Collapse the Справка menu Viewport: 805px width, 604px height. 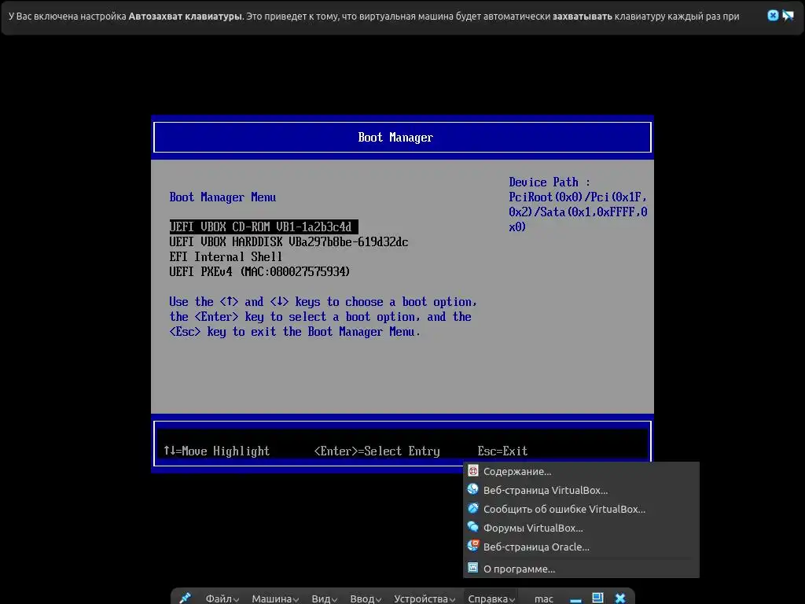491,598
